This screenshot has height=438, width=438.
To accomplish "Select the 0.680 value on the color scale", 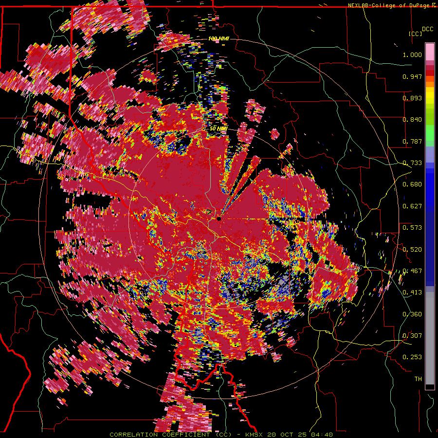I will [x=412, y=184].
